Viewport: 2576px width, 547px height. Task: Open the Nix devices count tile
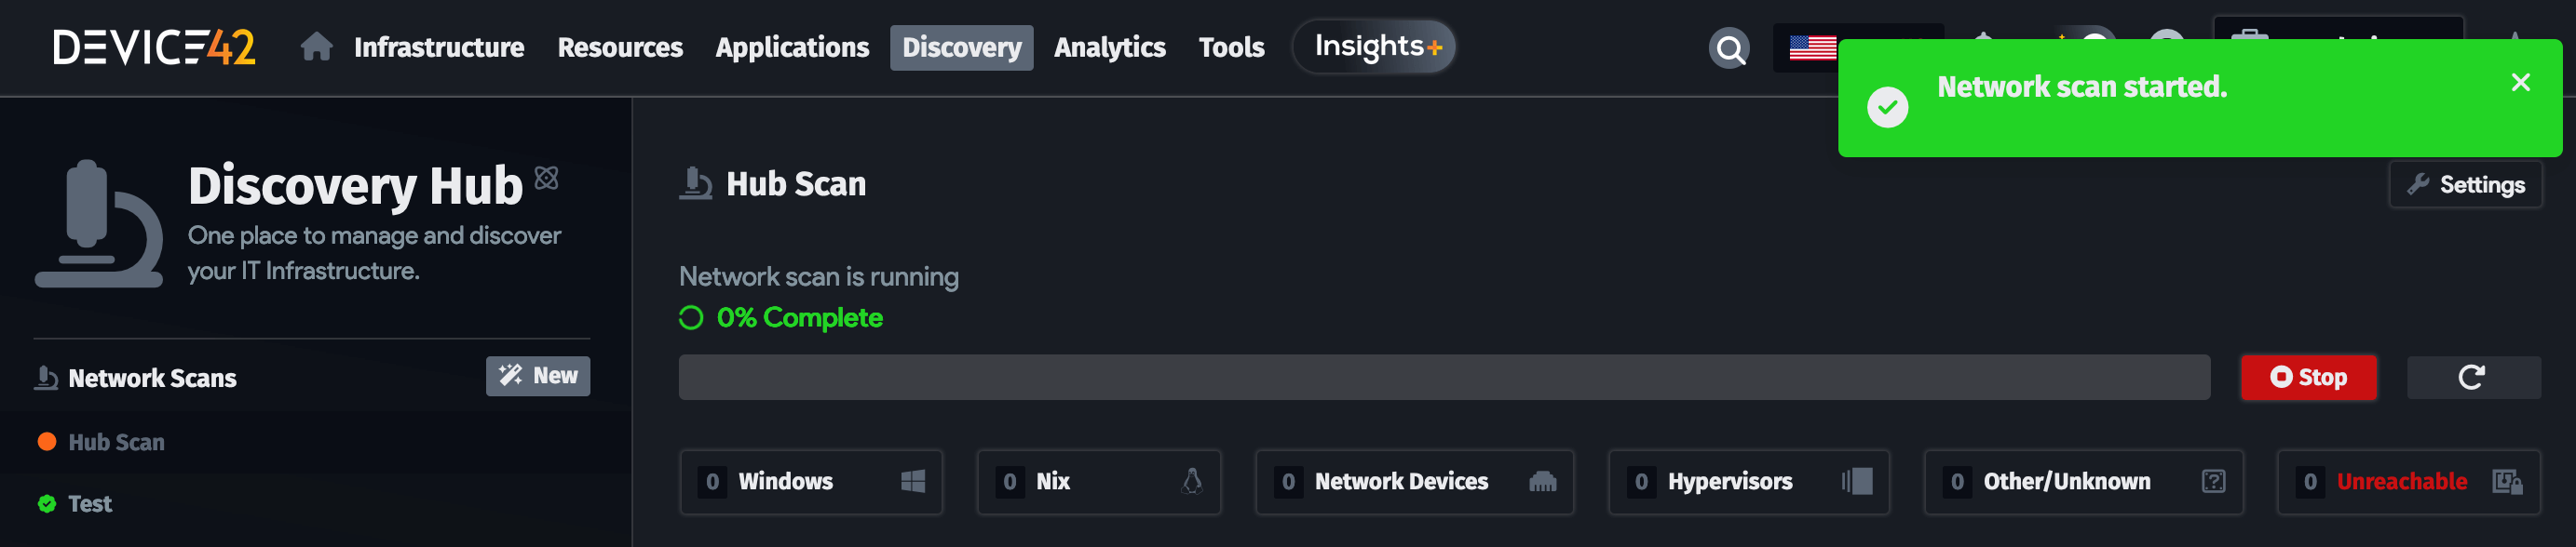[x=1098, y=482]
